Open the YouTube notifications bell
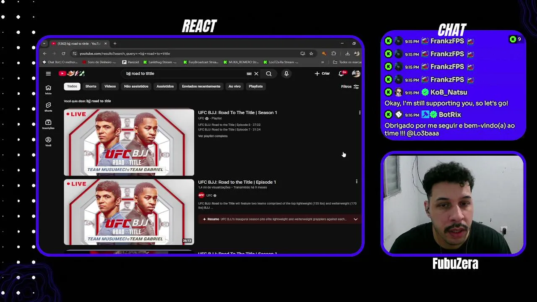Viewport: 537px width, 302px height. (341, 73)
